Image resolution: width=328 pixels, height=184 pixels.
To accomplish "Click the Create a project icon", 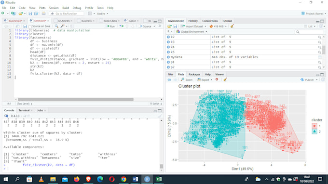I will tap(13, 13).
